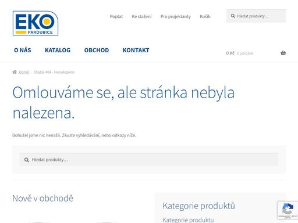Click the 0 Kč cart total
This screenshot has height=223, width=298.
pos(230,53)
